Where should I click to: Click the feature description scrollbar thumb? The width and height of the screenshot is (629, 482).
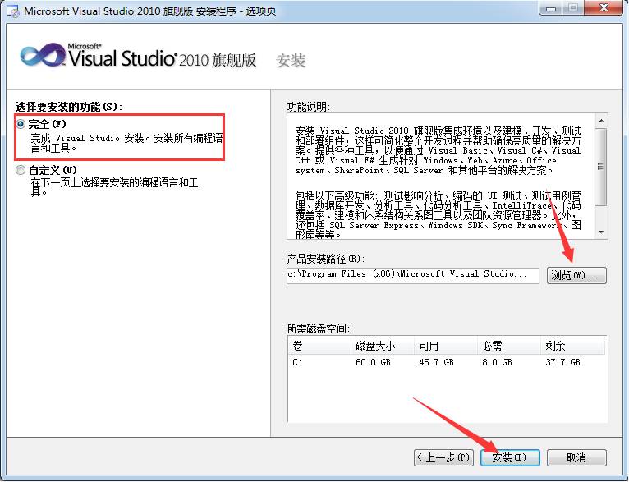(x=601, y=167)
